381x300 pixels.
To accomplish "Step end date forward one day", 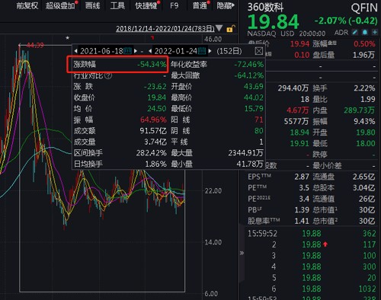I will 210,51.
